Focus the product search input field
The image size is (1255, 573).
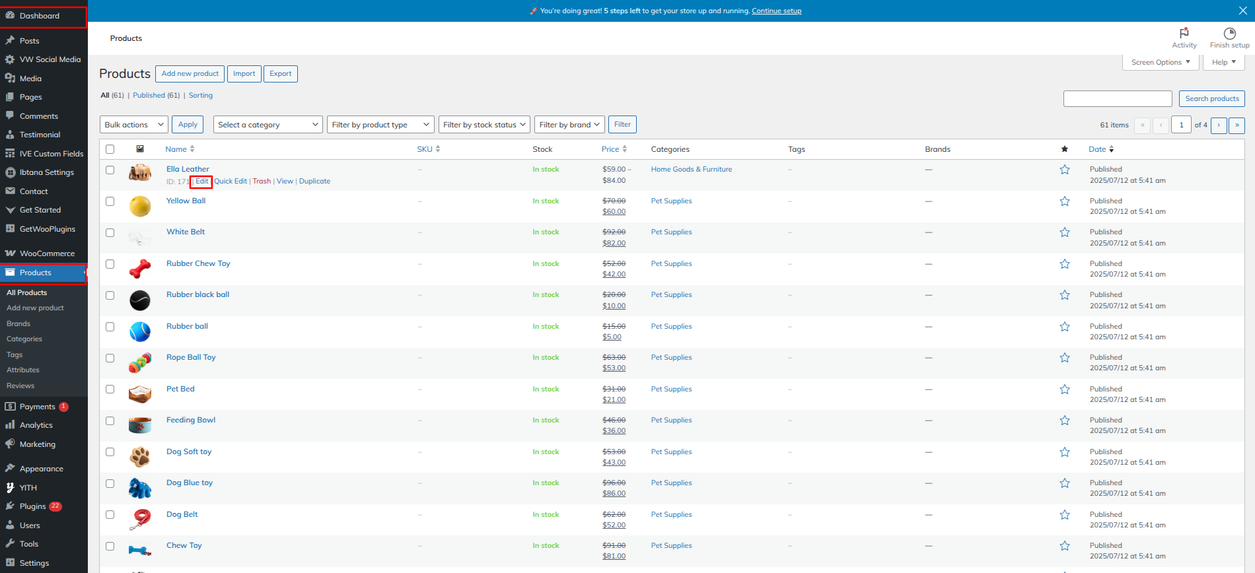[1117, 99]
